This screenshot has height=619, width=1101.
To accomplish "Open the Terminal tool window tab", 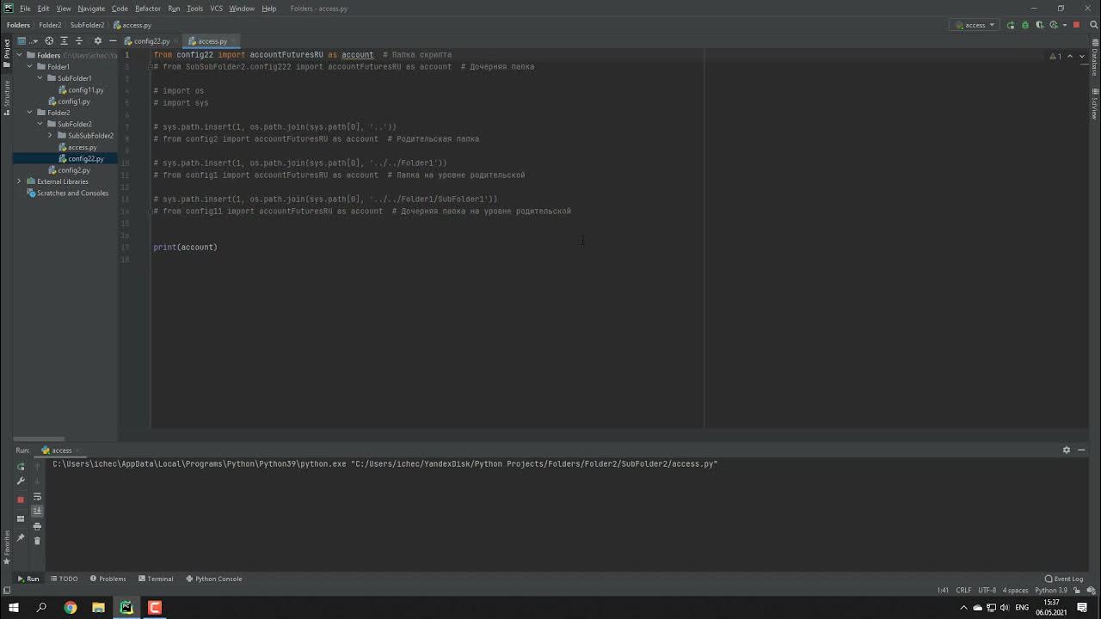I will click(x=155, y=579).
